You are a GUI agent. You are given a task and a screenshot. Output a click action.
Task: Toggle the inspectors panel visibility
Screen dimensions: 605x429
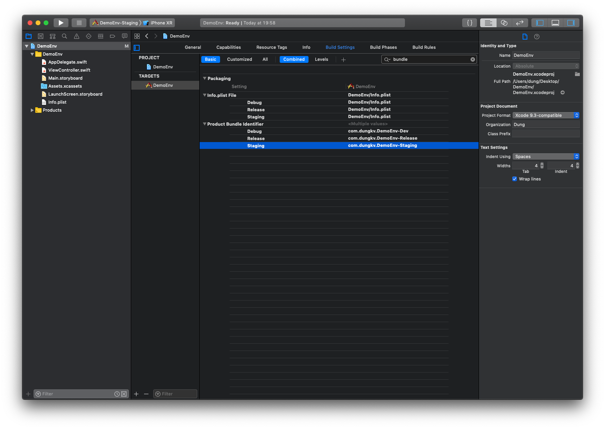click(x=571, y=23)
